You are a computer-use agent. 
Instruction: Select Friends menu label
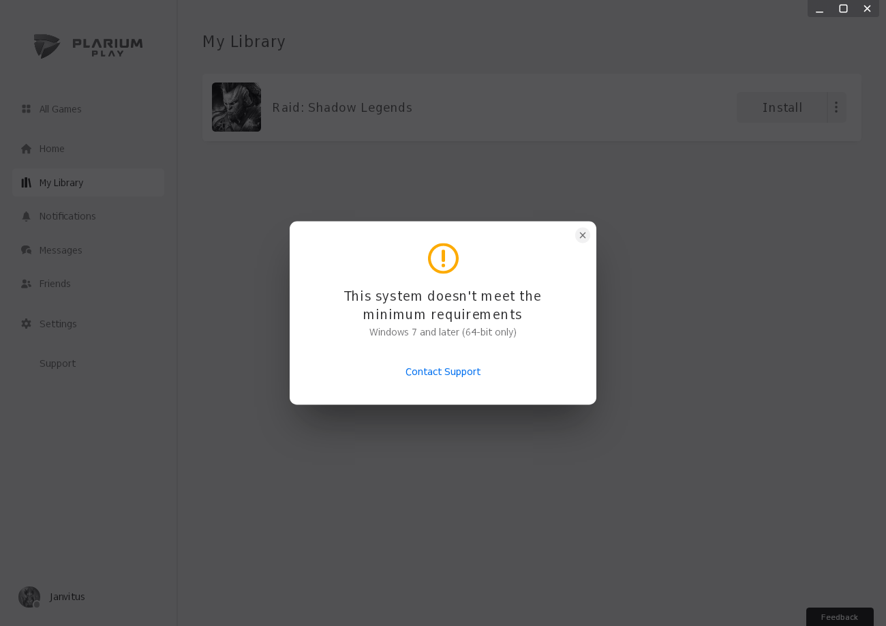55,284
